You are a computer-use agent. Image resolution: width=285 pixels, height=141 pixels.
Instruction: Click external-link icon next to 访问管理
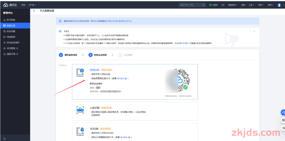tap(17, 48)
